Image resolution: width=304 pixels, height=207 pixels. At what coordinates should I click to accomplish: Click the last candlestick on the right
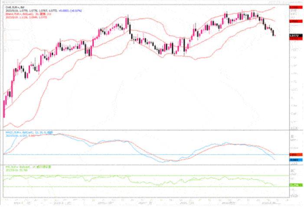coord(274,34)
